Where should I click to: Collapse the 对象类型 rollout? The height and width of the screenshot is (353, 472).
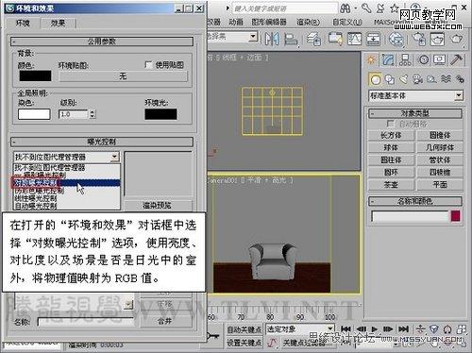click(x=415, y=113)
